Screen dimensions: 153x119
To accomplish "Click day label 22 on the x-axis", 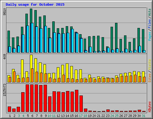I will point(103,116).
